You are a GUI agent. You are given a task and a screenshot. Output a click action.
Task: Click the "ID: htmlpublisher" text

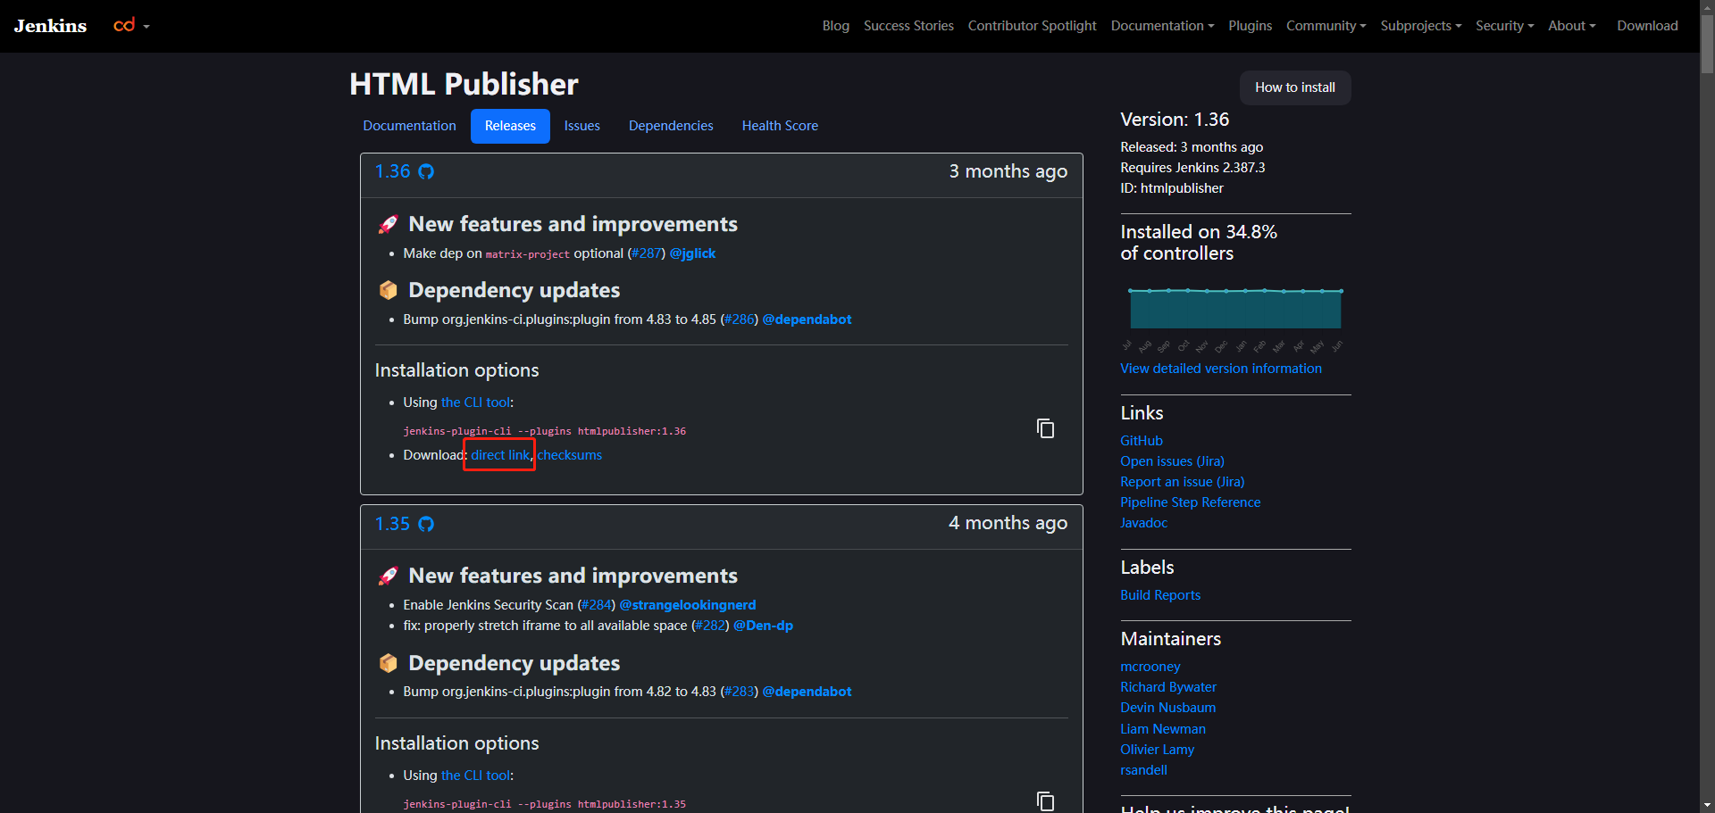pos(1172,188)
